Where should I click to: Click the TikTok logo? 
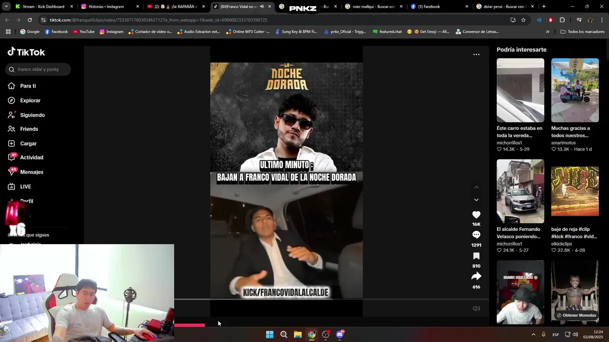tap(26, 52)
